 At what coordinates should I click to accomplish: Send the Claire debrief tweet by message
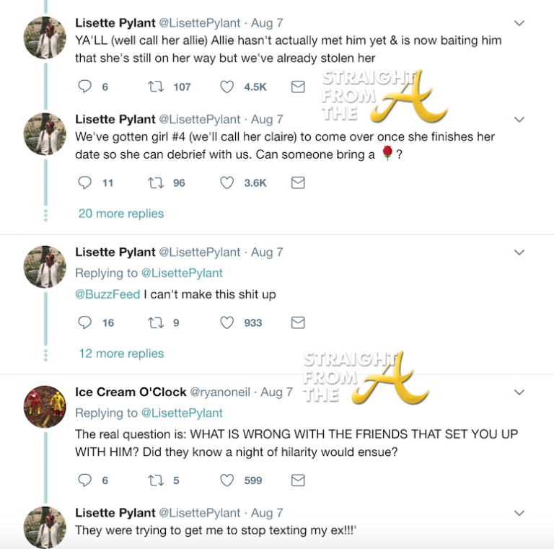point(297,183)
